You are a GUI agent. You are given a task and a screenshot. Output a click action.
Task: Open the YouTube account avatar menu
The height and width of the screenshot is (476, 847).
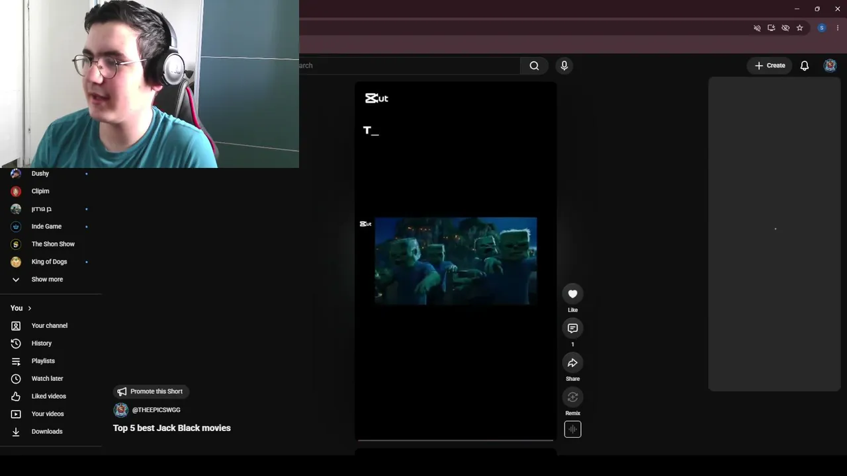click(830, 65)
